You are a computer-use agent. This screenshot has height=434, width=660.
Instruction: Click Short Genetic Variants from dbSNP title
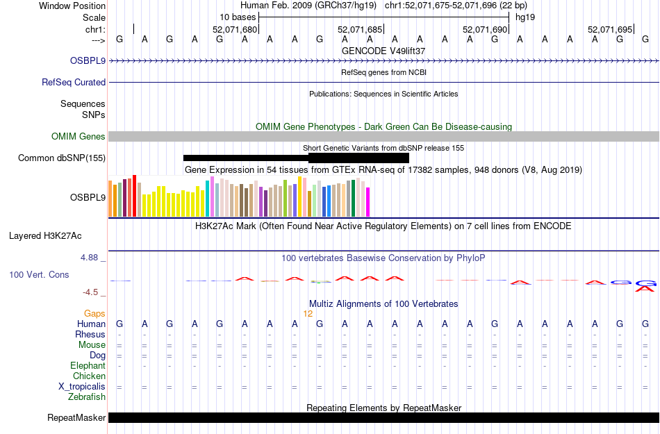(x=383, y=148)
